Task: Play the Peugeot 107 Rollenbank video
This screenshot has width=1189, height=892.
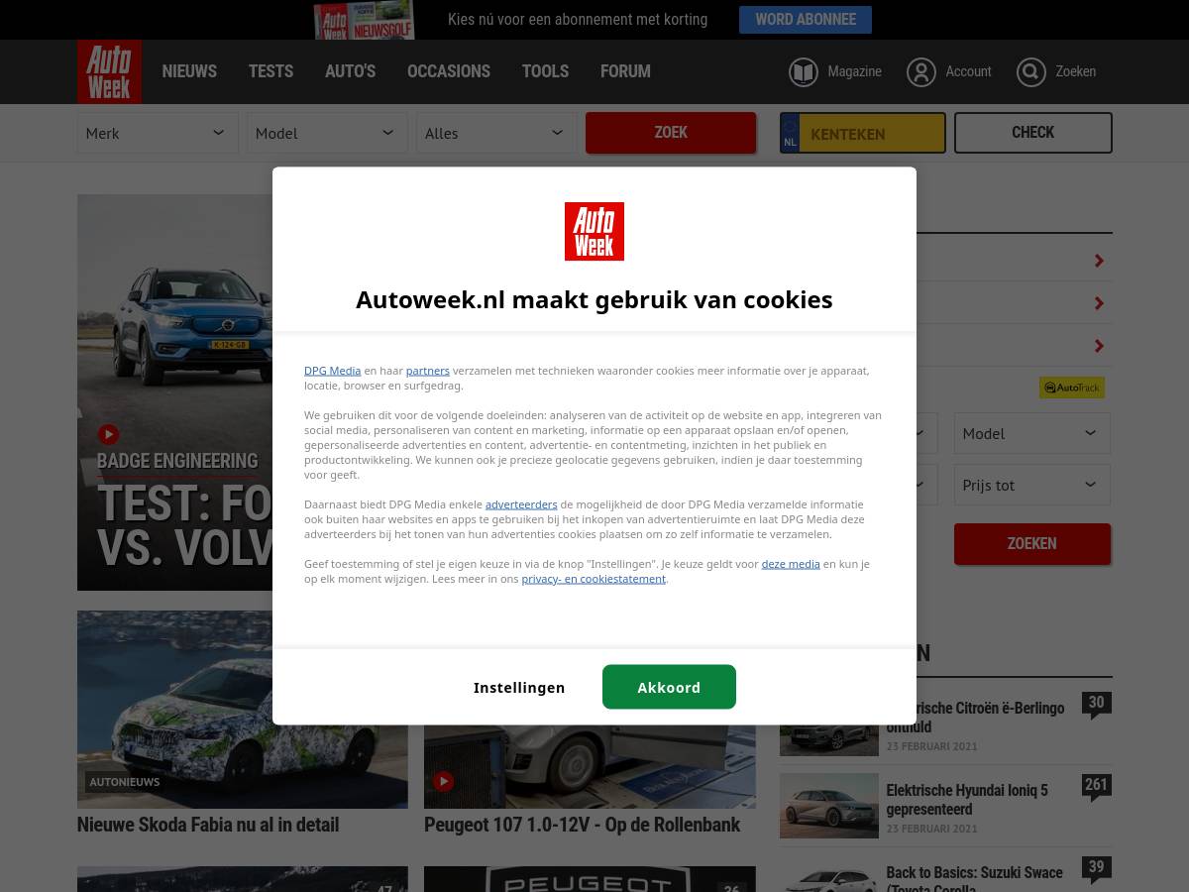Action: point(443,781)
